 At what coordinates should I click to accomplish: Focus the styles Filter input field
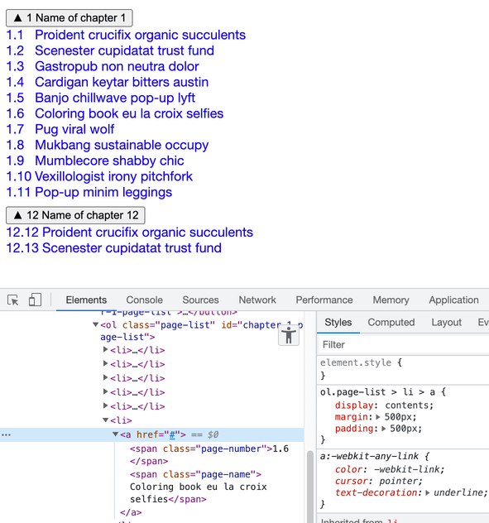click(404, 344)
